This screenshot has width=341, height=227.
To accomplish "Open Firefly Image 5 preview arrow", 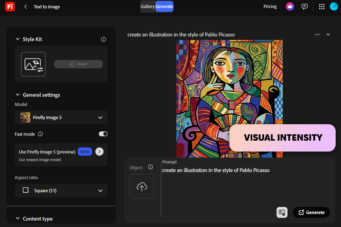I will (x=99, y=152).
